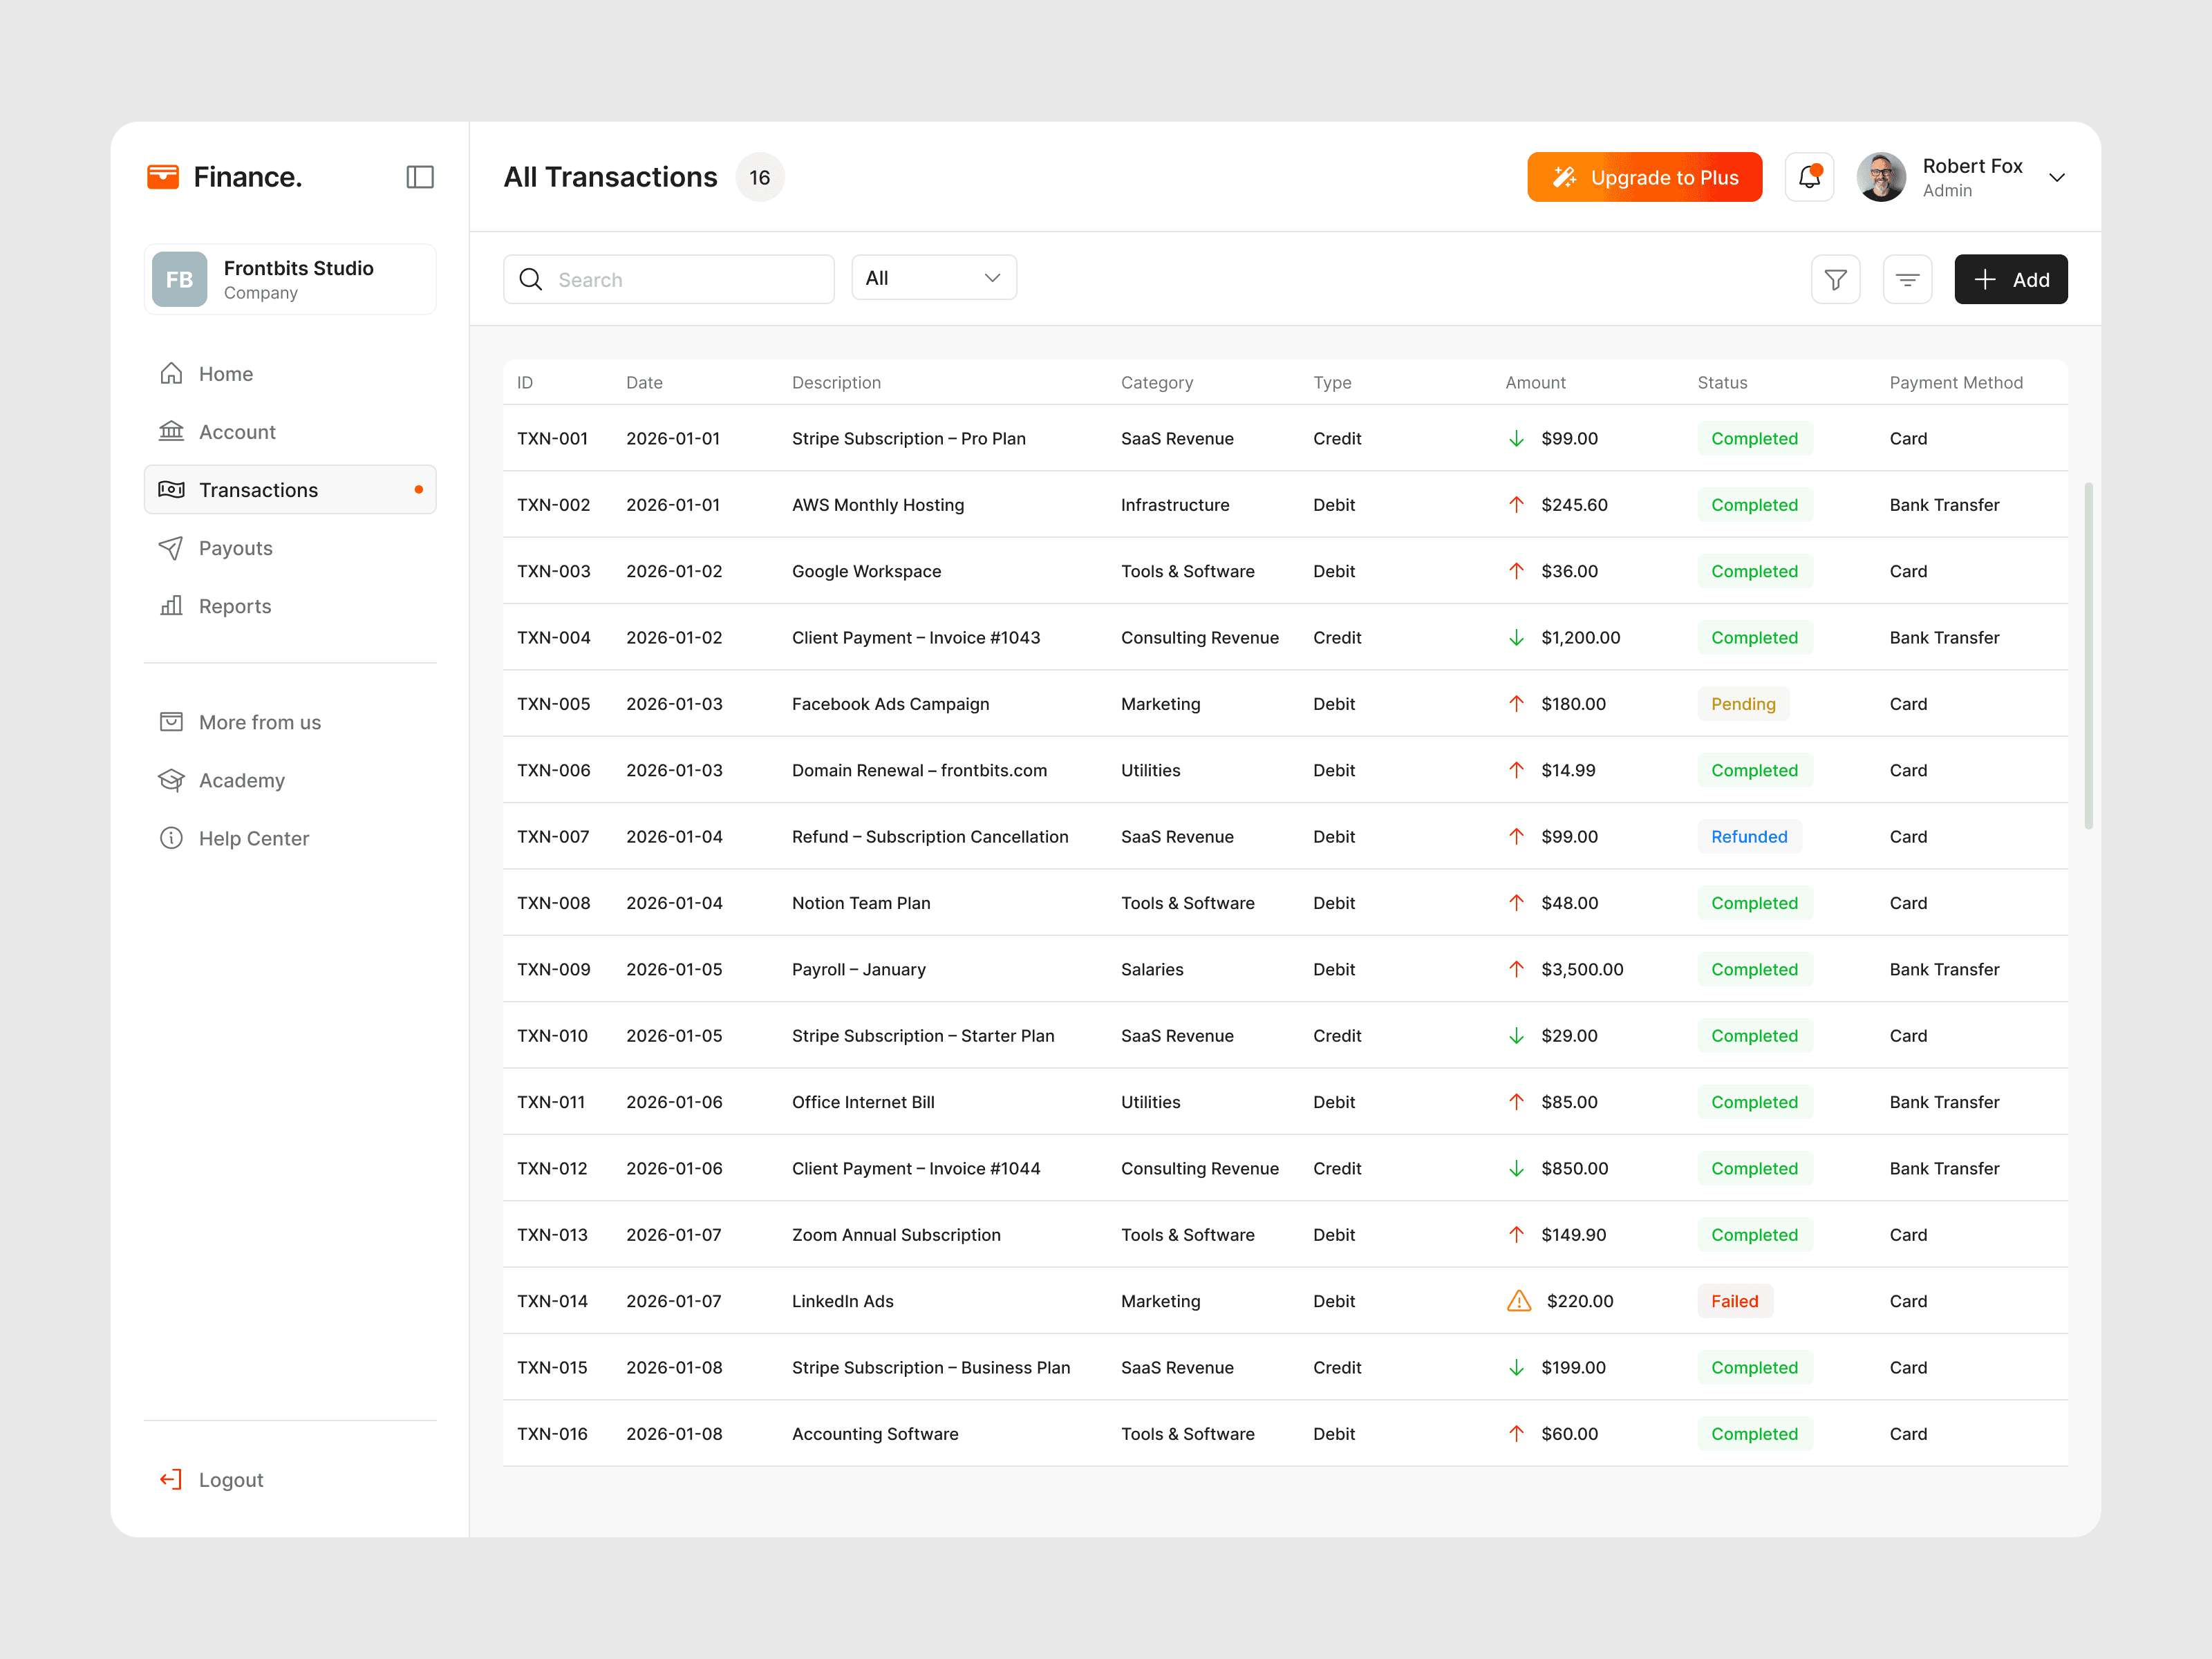Open the Frontbits Studio company switcher
Viewport: 2212px width, 1659px height.
click(290, 280)
